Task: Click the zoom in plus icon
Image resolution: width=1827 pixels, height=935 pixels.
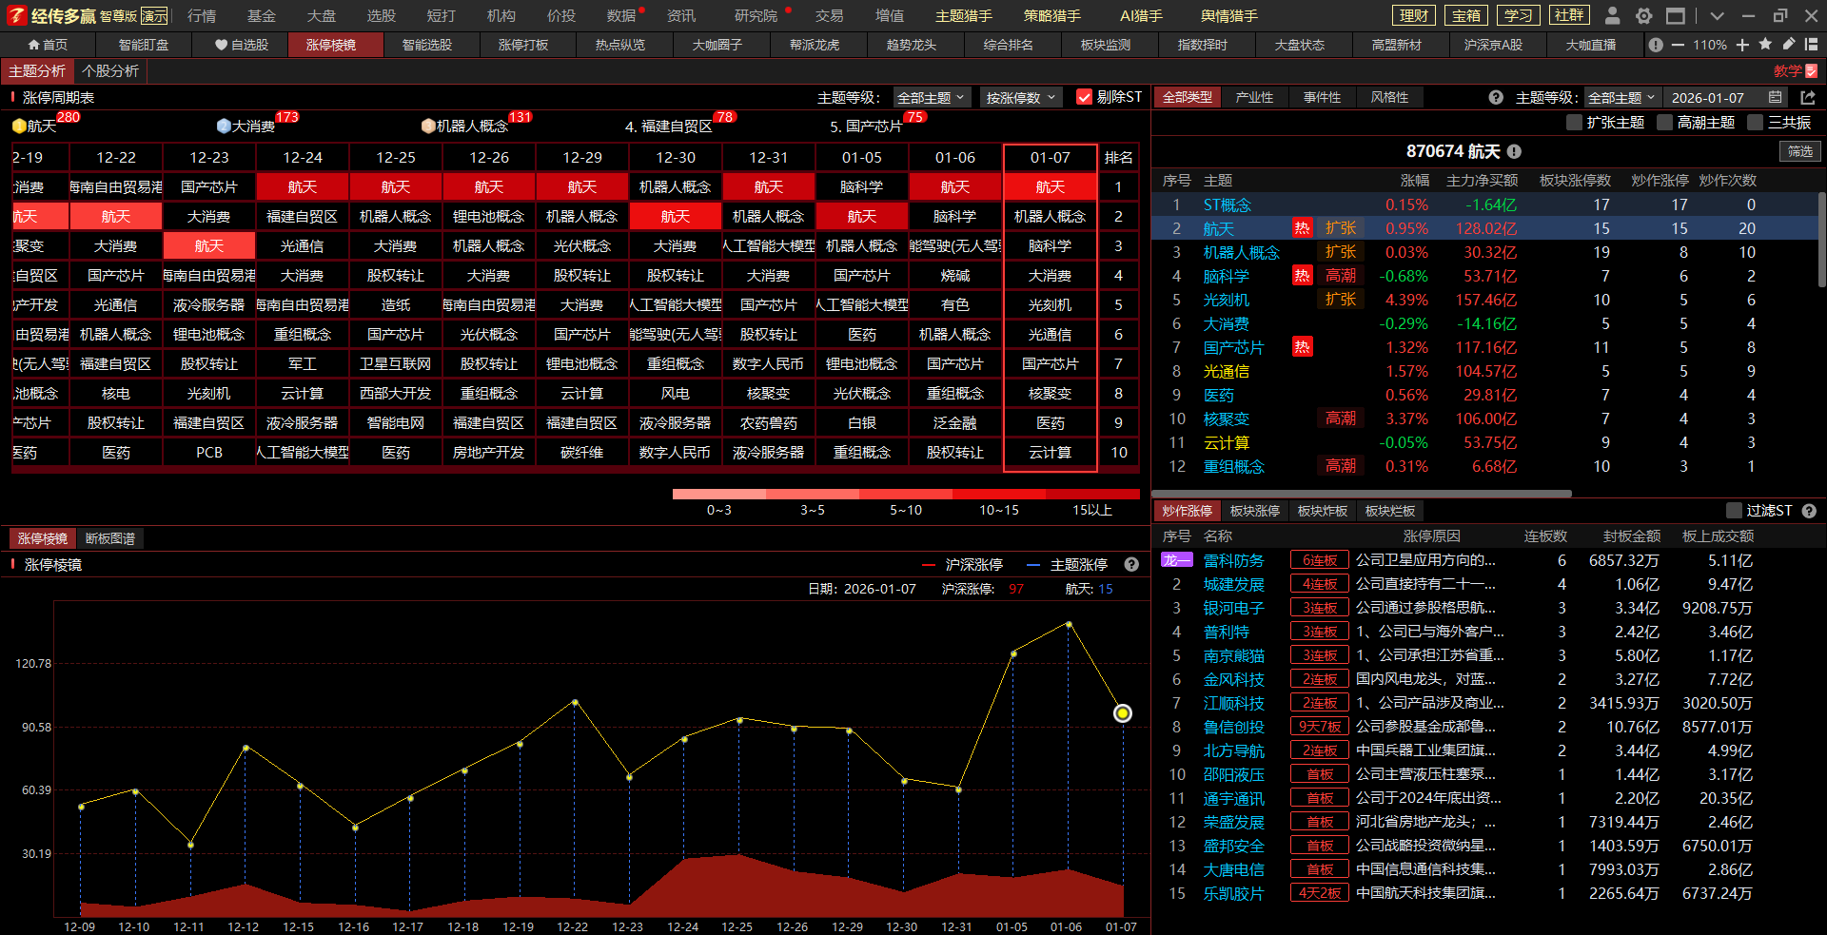Action: point(1742,45)
